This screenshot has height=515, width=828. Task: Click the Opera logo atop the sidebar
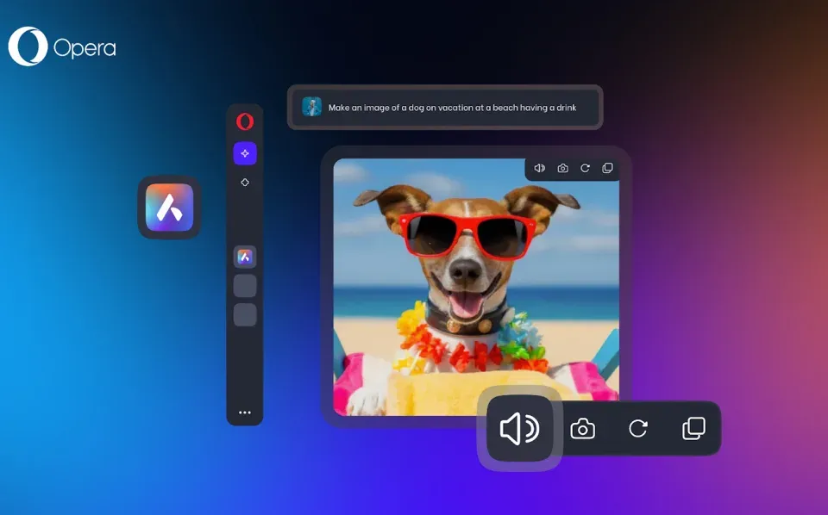244,121
